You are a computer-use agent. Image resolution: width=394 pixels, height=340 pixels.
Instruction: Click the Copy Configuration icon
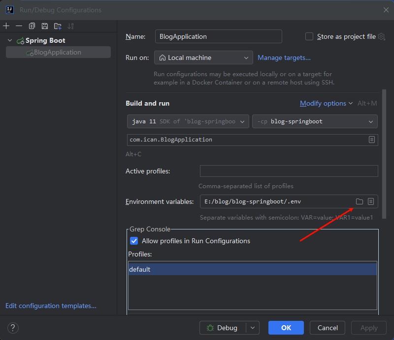click(x=32, y=26)
